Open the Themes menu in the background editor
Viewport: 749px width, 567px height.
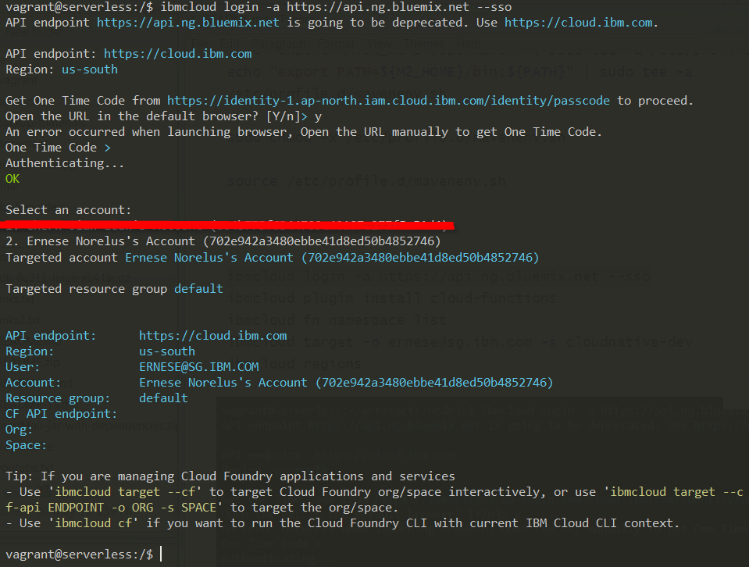(423, 44)
